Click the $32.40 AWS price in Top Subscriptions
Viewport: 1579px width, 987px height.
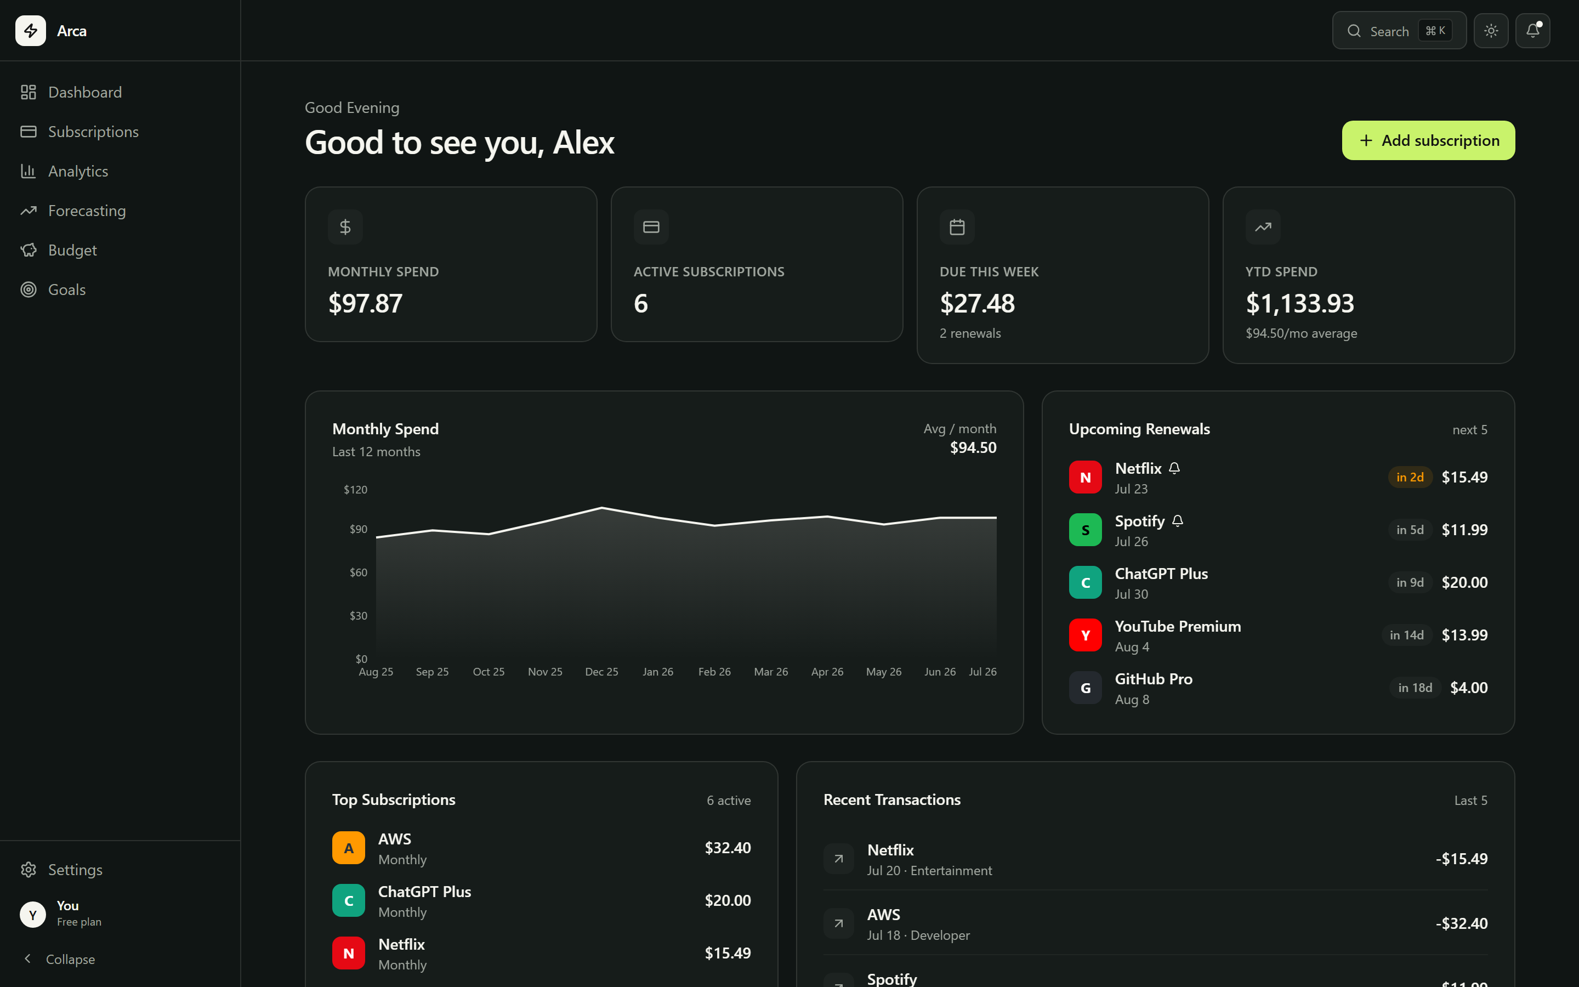click(728, 848)
